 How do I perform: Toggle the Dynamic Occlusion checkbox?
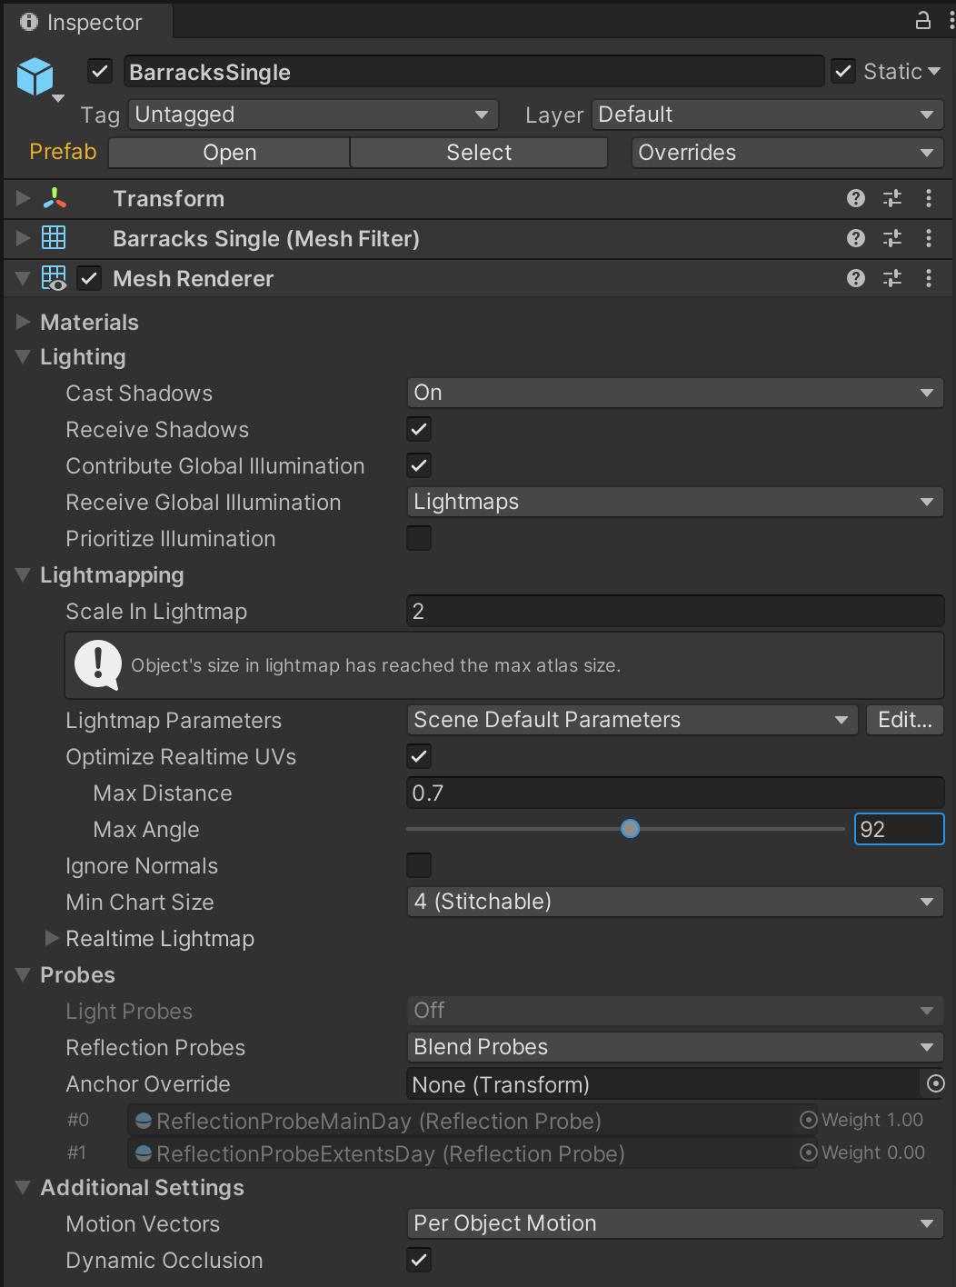[x=419, y=1260]
